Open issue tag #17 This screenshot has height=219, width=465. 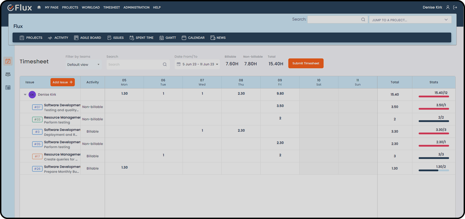coord(37,156)
